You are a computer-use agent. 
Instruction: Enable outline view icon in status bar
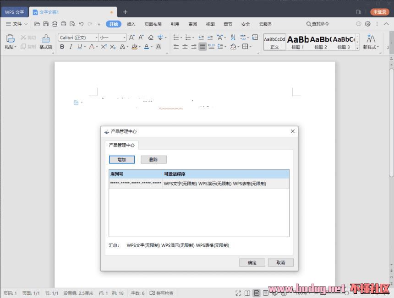click(266, 293)
